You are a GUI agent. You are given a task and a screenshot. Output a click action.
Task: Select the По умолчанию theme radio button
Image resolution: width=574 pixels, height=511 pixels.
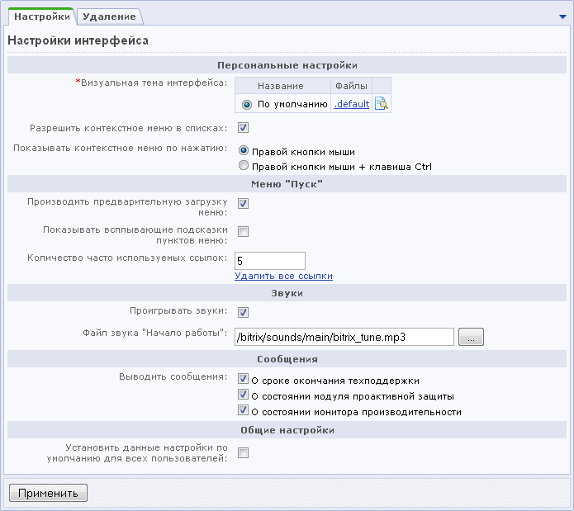pyautogui.click(x=247, y=105)
